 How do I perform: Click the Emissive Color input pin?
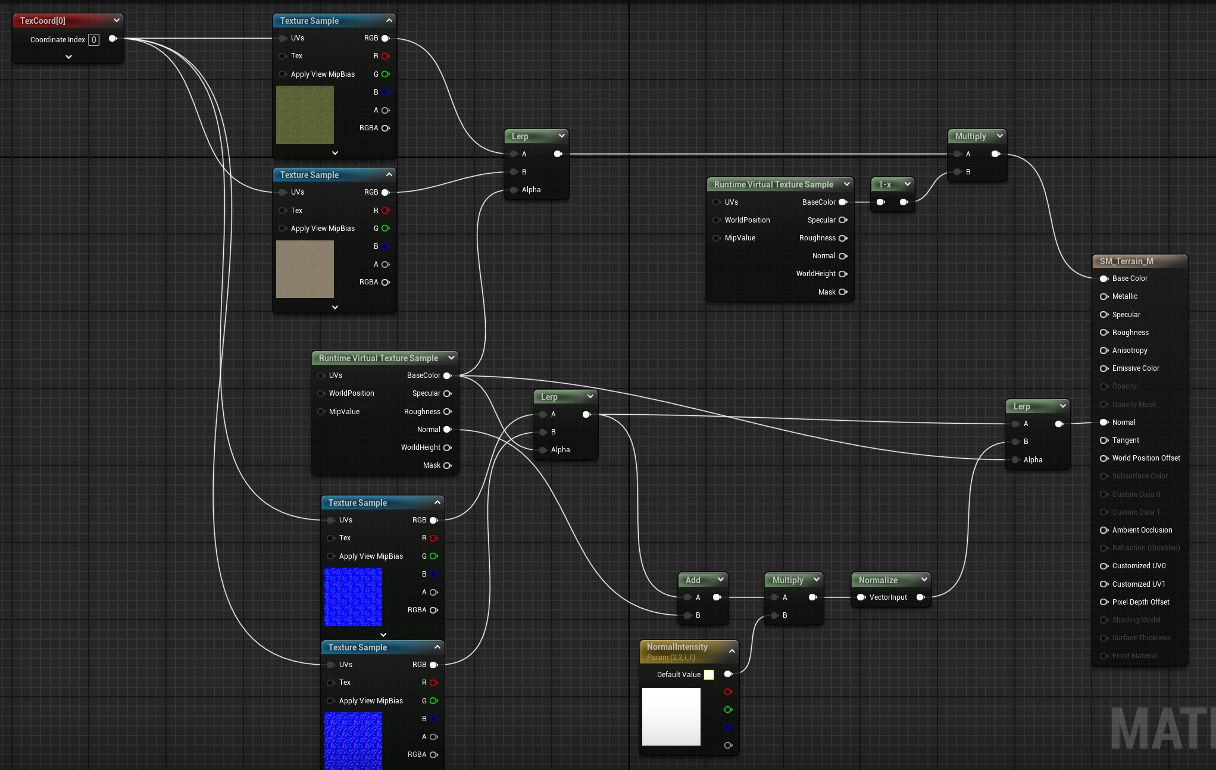pos(1104,368)
